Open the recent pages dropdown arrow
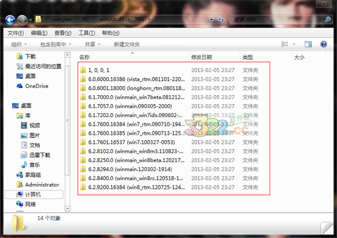This screenshot has width=337, height=238. coord(31,20)
